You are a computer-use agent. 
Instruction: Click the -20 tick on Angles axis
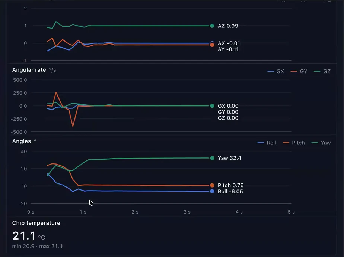tap(23, 204)
